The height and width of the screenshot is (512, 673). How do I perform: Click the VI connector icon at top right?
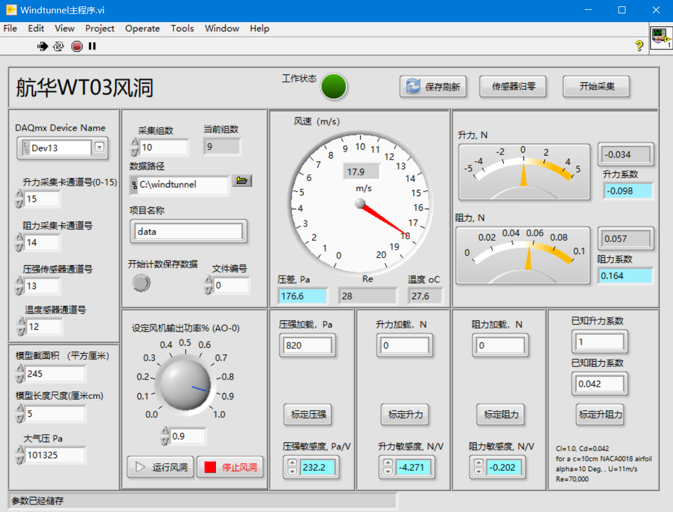(660, 38)
